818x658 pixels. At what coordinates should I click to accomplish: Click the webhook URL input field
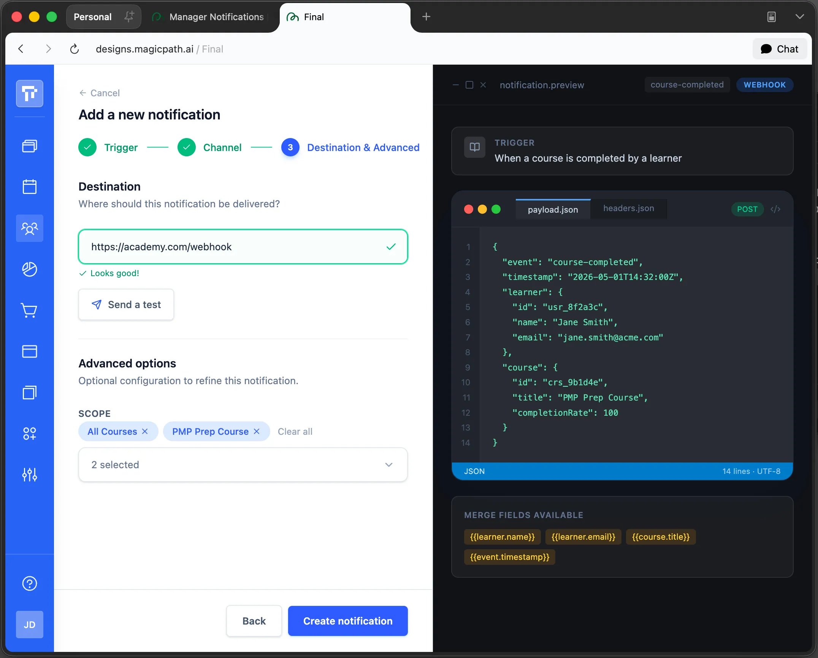[243, 247]
